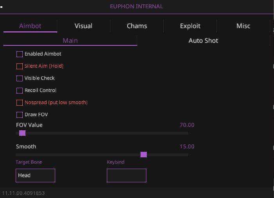Check the Visible Check option
The image size is (274, 198).
[x=20, y=78]
